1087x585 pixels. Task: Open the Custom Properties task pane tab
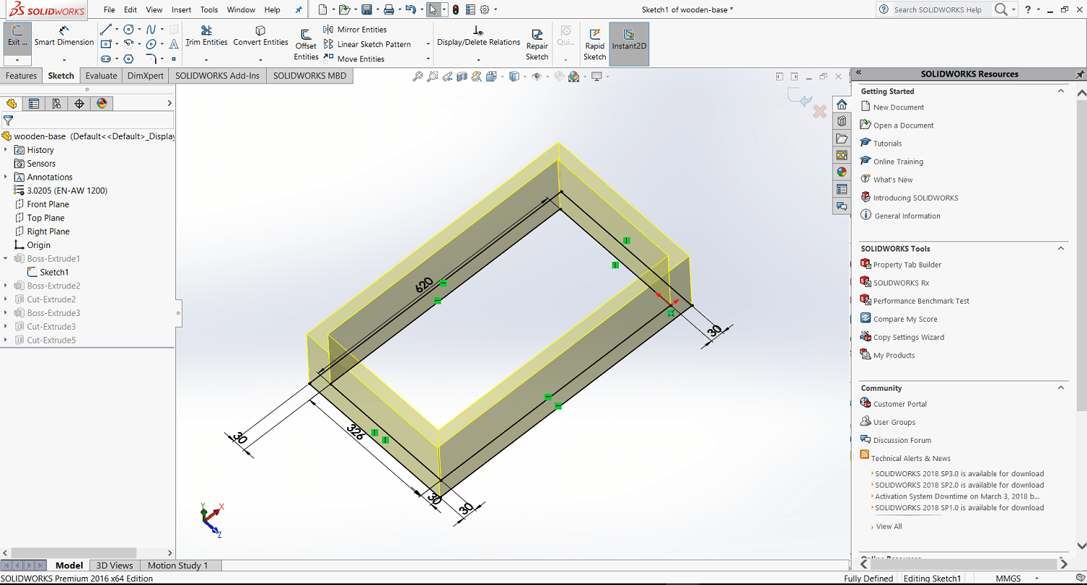tap(841, 189)
